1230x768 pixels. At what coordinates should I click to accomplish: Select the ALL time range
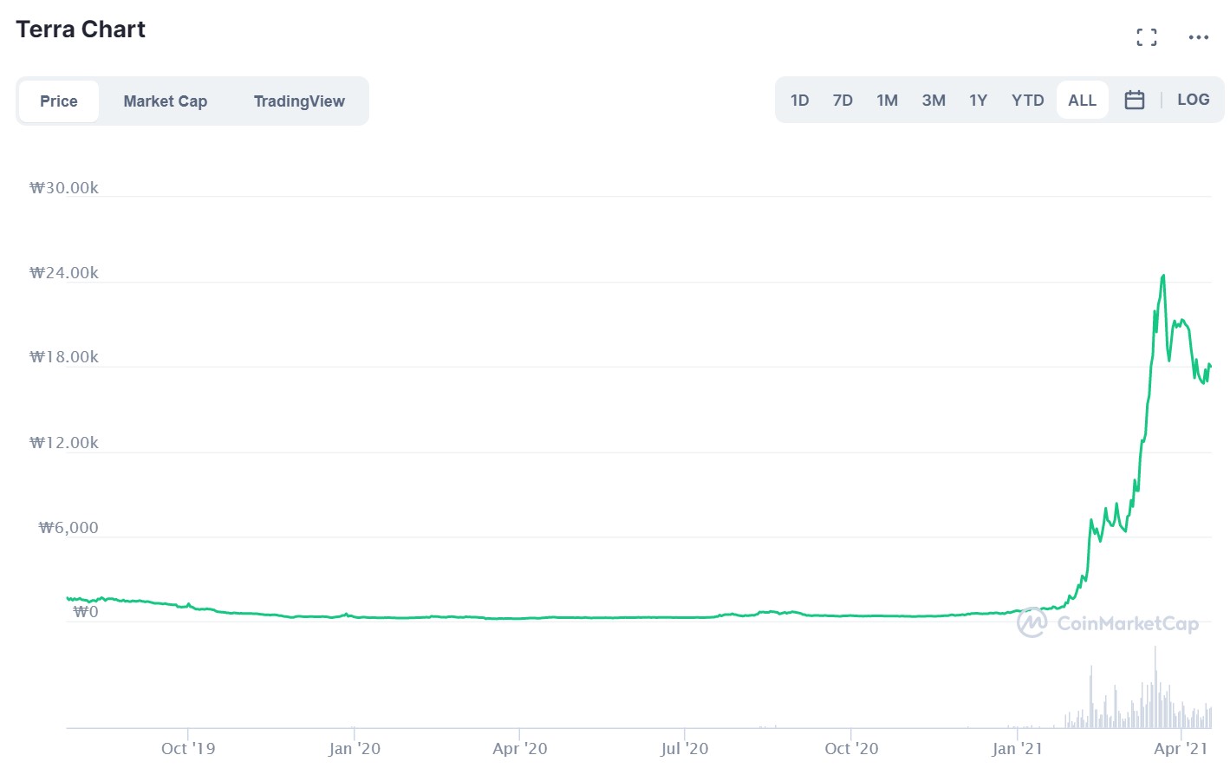point(1082,101)
